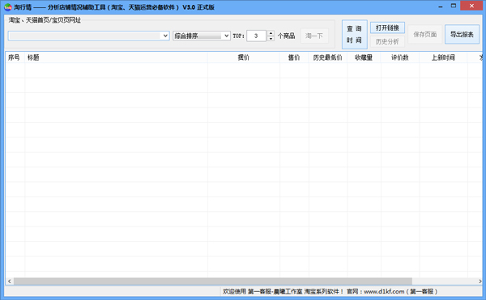Sort by the 历史最低价 column header
Image resolution: width=486 pixels, height=300 pixels.
[327, 57]
